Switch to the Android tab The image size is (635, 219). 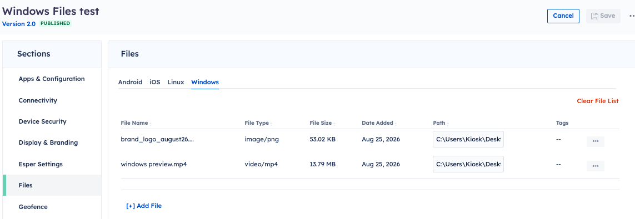(x=131, y=82)
